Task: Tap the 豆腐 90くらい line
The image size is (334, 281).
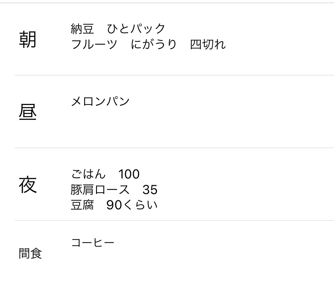Action: [x=114, y=205]
